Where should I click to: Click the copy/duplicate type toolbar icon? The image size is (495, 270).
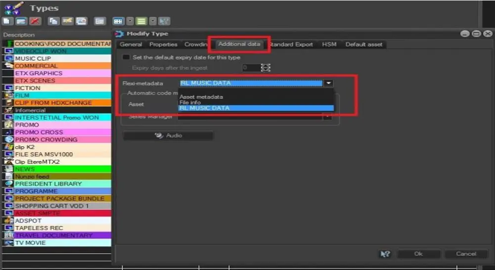[x=52, y=21]
